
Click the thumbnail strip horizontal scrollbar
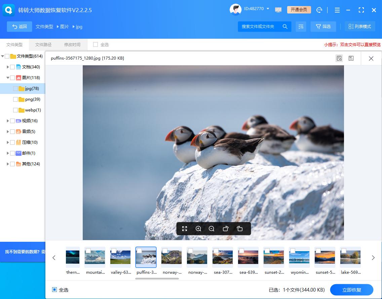pyautogui.click(x=157, y=278)
